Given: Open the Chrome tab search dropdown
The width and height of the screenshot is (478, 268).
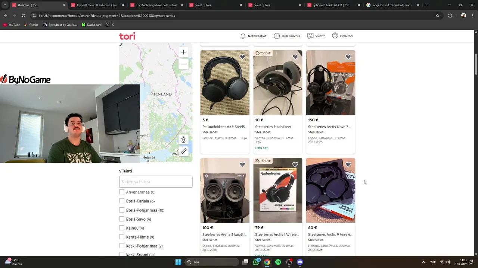Looking at the screenshot, I should (x=4, y=5).
